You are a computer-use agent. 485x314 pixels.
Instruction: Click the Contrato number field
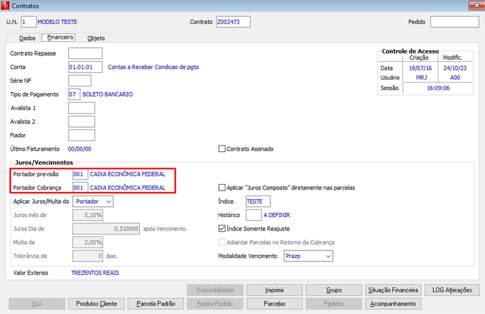click(x=233, y=22)
